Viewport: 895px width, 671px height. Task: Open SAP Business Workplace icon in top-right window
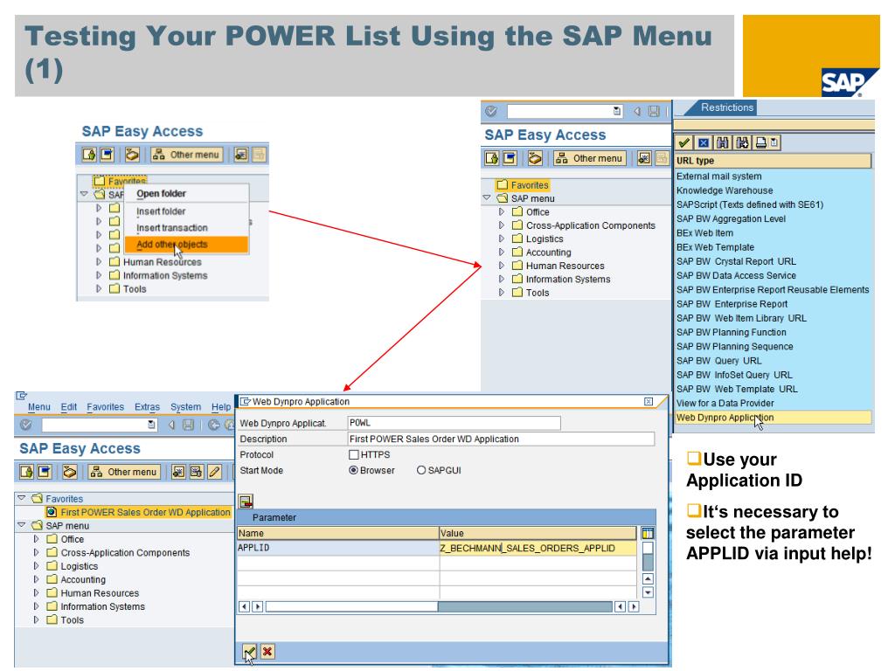535,158
